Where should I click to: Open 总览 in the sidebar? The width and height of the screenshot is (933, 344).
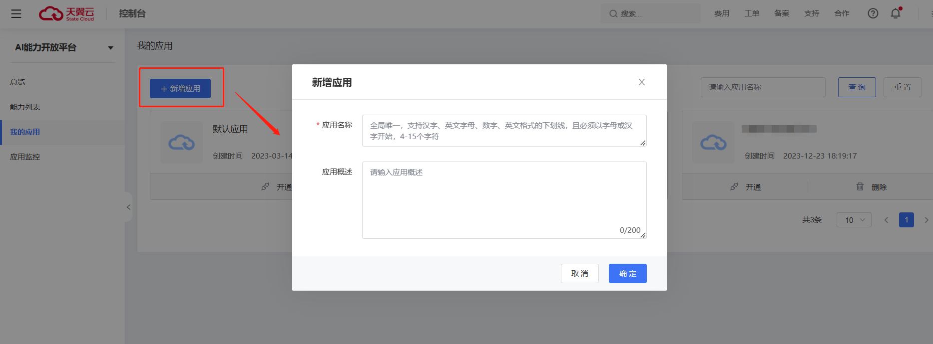point(17,82)
